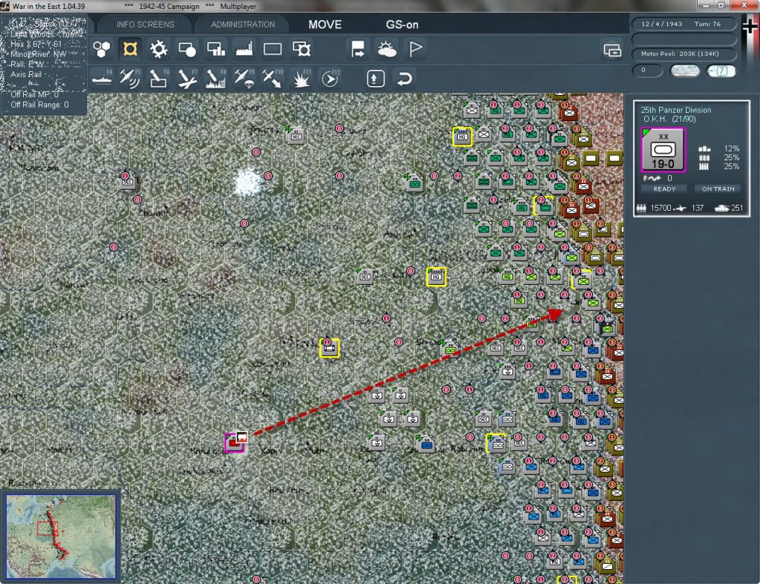
Task: Click the F11 explosion icon
Action: click(301, 78)
